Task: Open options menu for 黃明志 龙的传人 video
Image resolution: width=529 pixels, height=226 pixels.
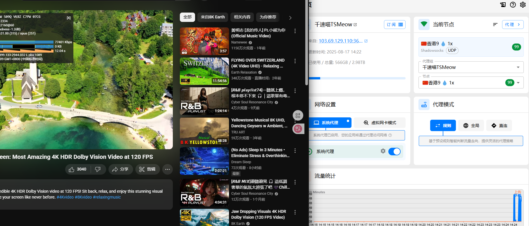Action: (x=295, y=31)
